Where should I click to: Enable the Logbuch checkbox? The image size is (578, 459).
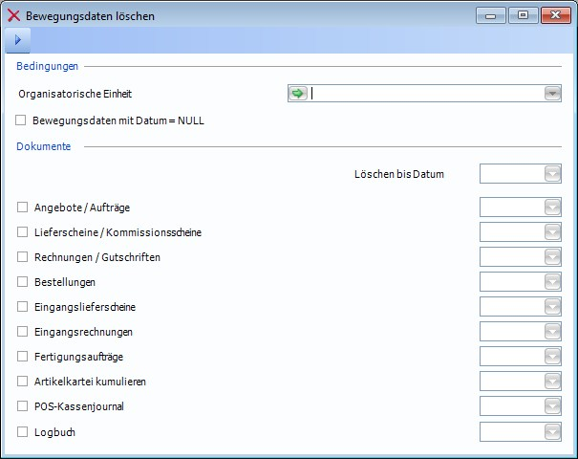click(x=22, y=432)
